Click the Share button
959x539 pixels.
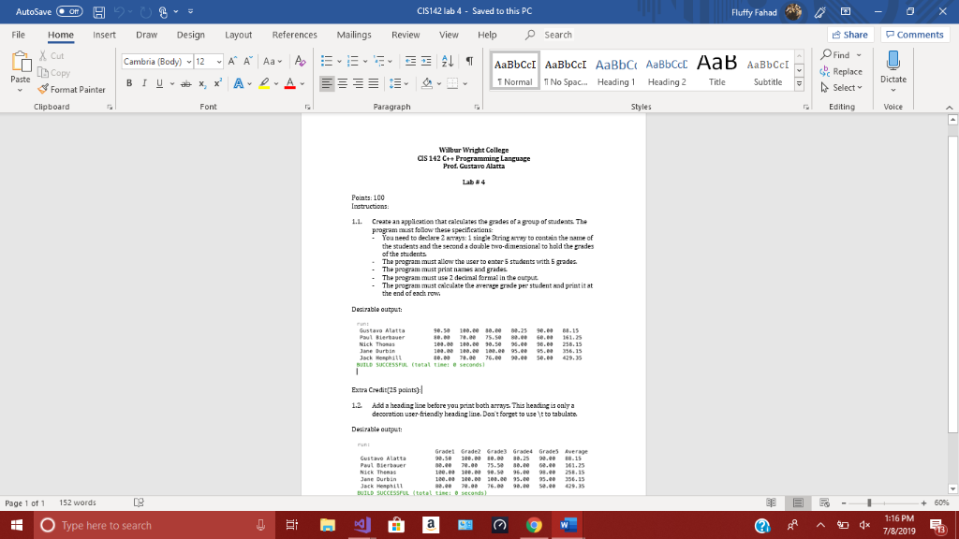[850, 35]
